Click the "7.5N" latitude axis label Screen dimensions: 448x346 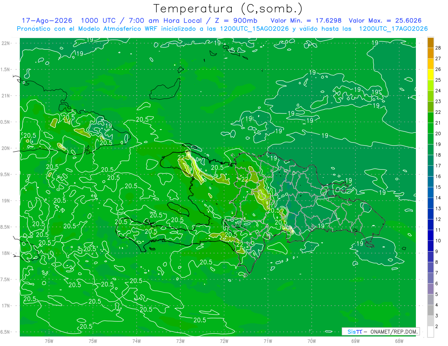(6, 280)
